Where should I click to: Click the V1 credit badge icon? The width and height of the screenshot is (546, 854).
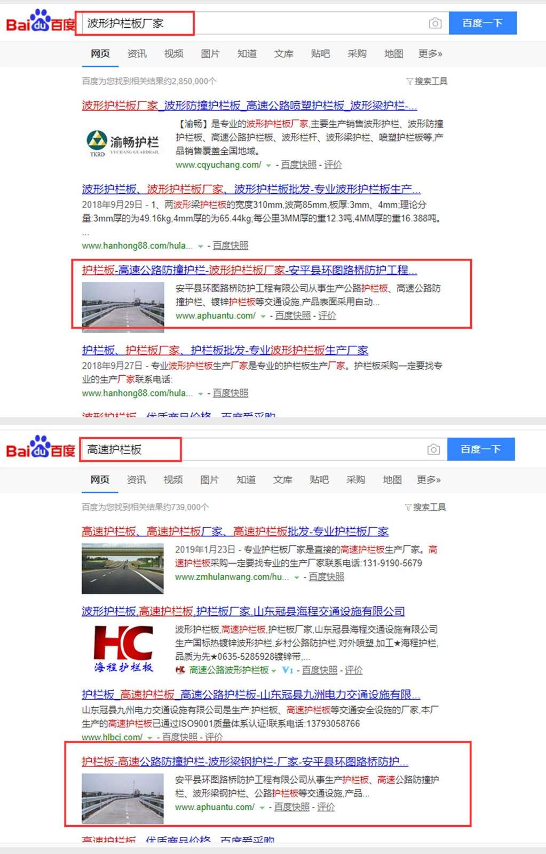[x=288, y=670]
